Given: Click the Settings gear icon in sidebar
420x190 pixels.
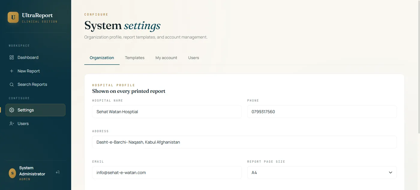Looking at the screenshot, I should coord(12,110).
